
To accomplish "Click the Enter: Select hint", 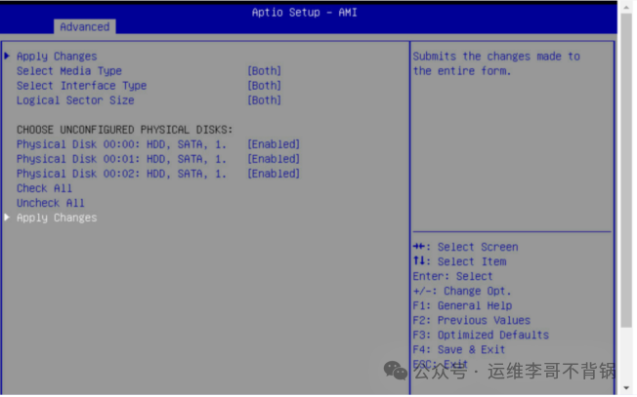I will coord(452,277).
